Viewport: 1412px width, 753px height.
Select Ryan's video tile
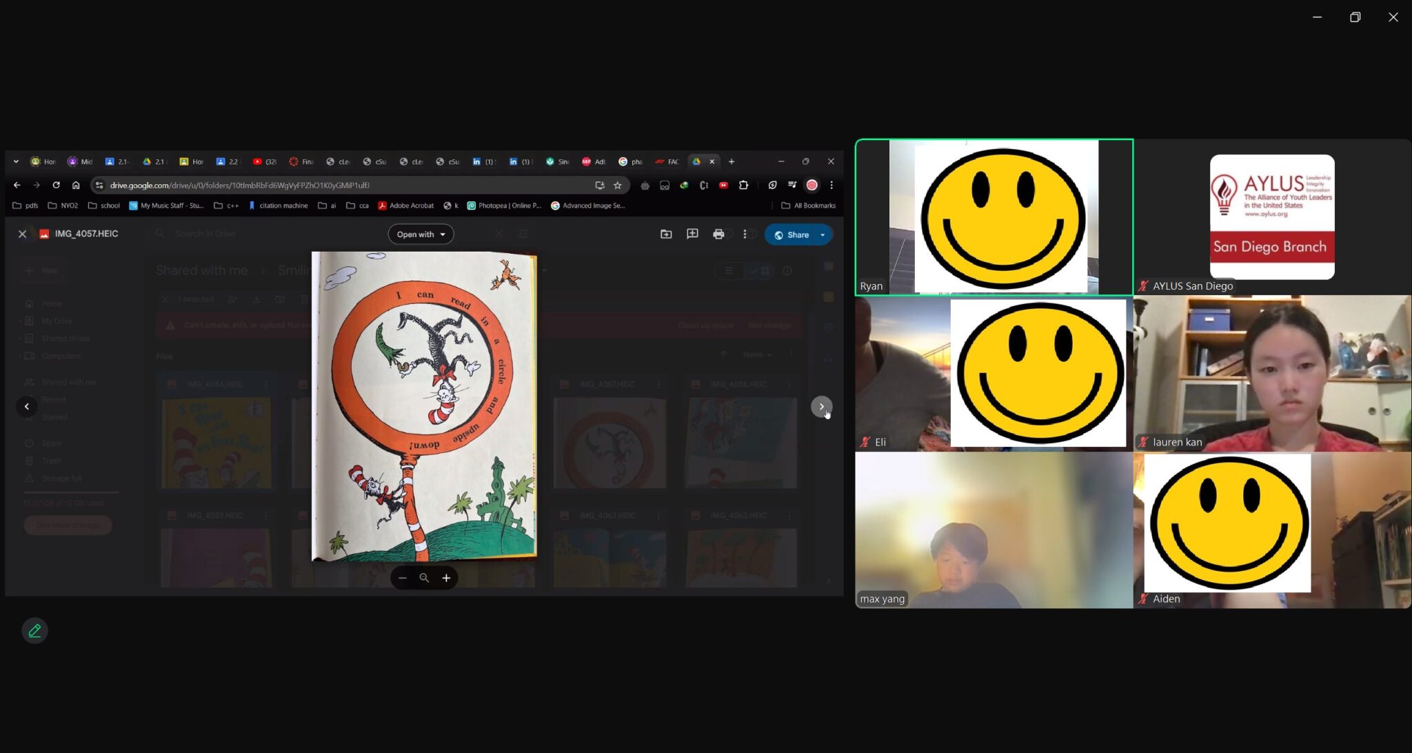[x=994, y=217]
